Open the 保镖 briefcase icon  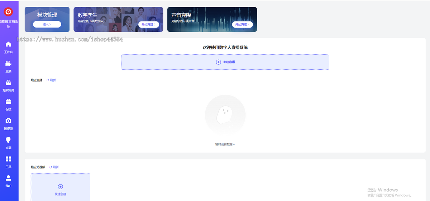[x=8, y=102]
